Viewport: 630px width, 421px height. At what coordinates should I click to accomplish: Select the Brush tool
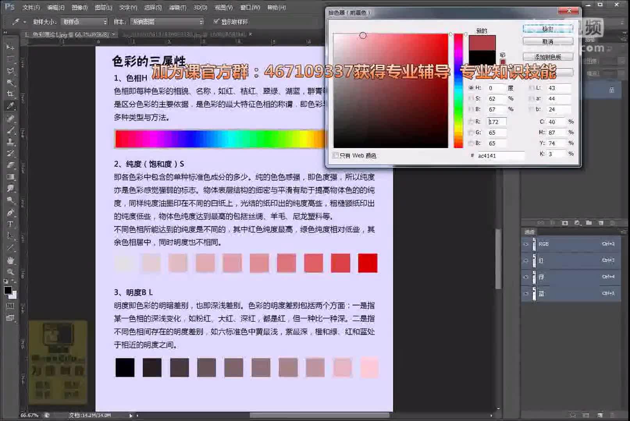11,129
